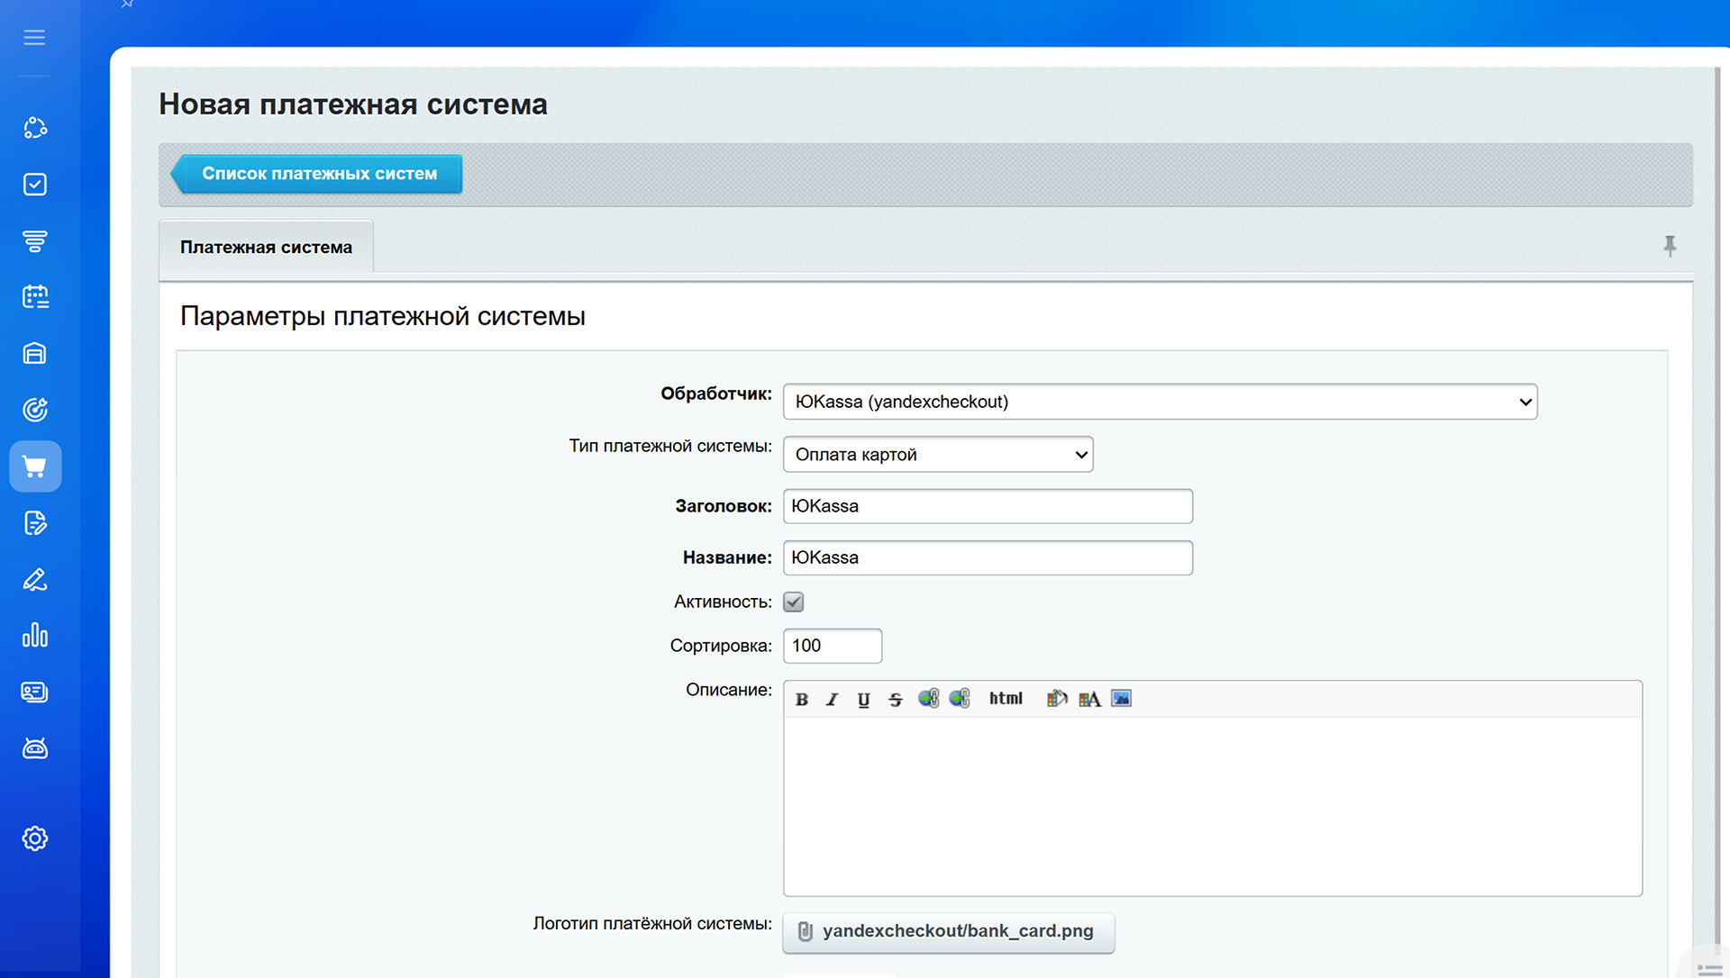This screenshot has width=1730, height=978.
Task: Open the hamburger menu in sidebar
Action: pos(34,37)
